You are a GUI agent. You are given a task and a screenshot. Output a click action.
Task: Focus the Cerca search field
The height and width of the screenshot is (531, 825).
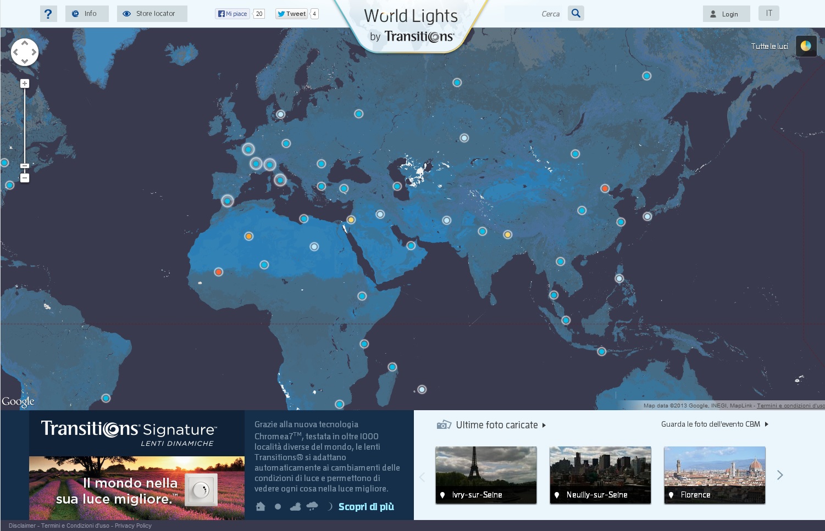(534, 14)
